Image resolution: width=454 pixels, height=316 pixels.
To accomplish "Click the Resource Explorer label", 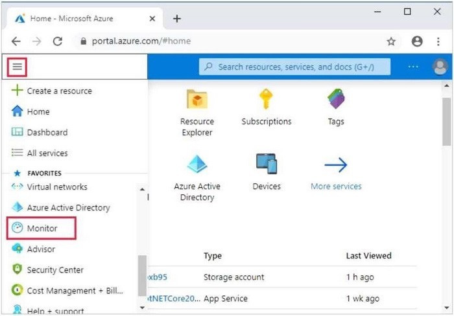I will (197, 127).
